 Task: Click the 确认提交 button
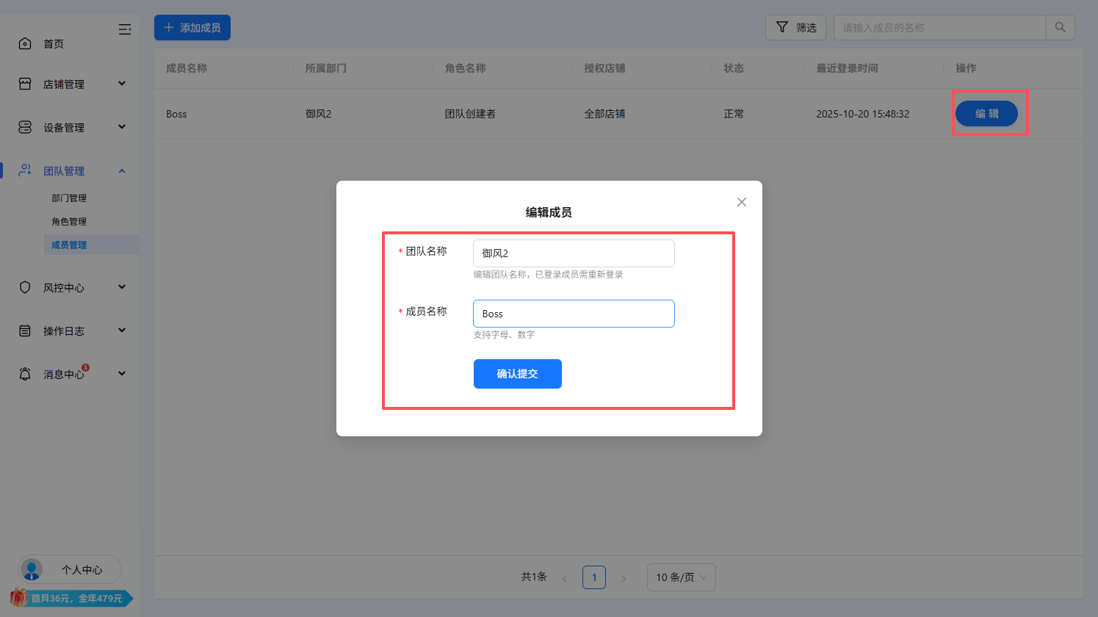(x=517, y=374)
